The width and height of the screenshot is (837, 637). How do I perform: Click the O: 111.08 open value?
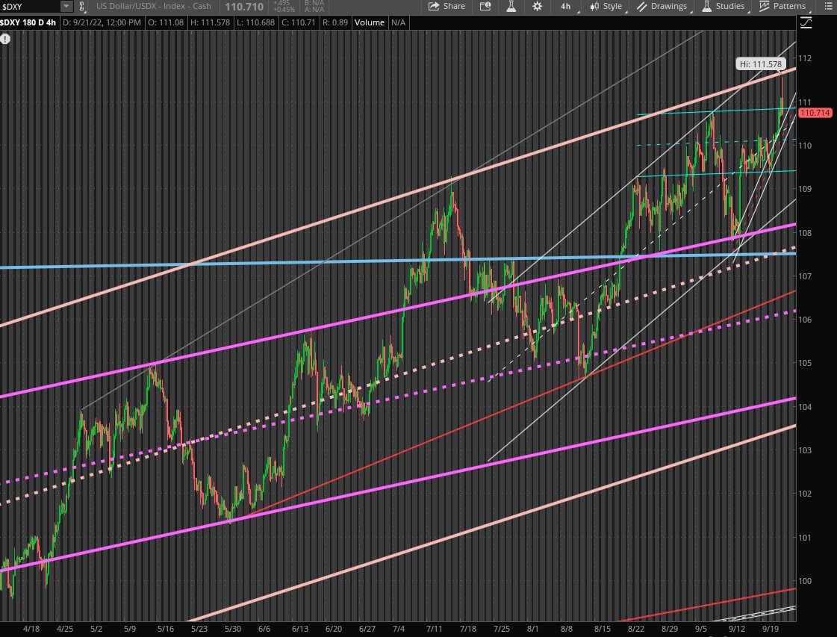tap(166, 22)
